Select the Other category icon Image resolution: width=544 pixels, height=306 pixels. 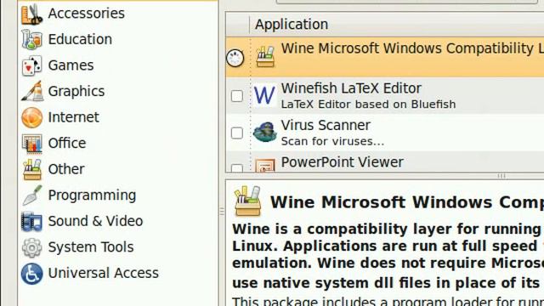(x=32, y=169)
